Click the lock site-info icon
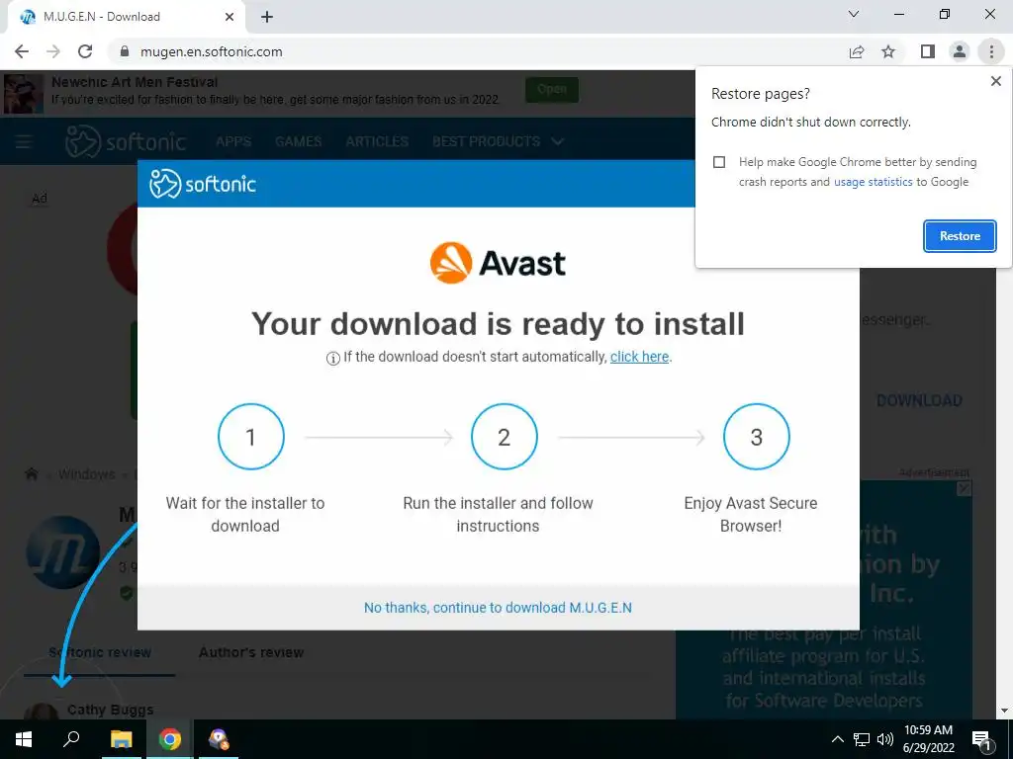The height and width of the screenshot is (759, 1013). pos(125,51)
